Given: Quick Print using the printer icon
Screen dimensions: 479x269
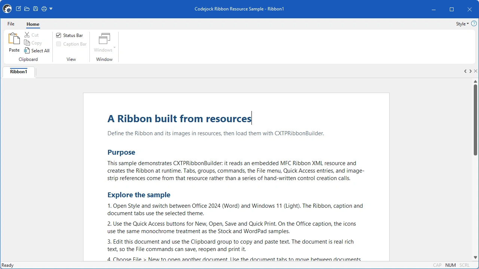Looking at the screenshot, I should pyautogui.click(x=44, y=9).
